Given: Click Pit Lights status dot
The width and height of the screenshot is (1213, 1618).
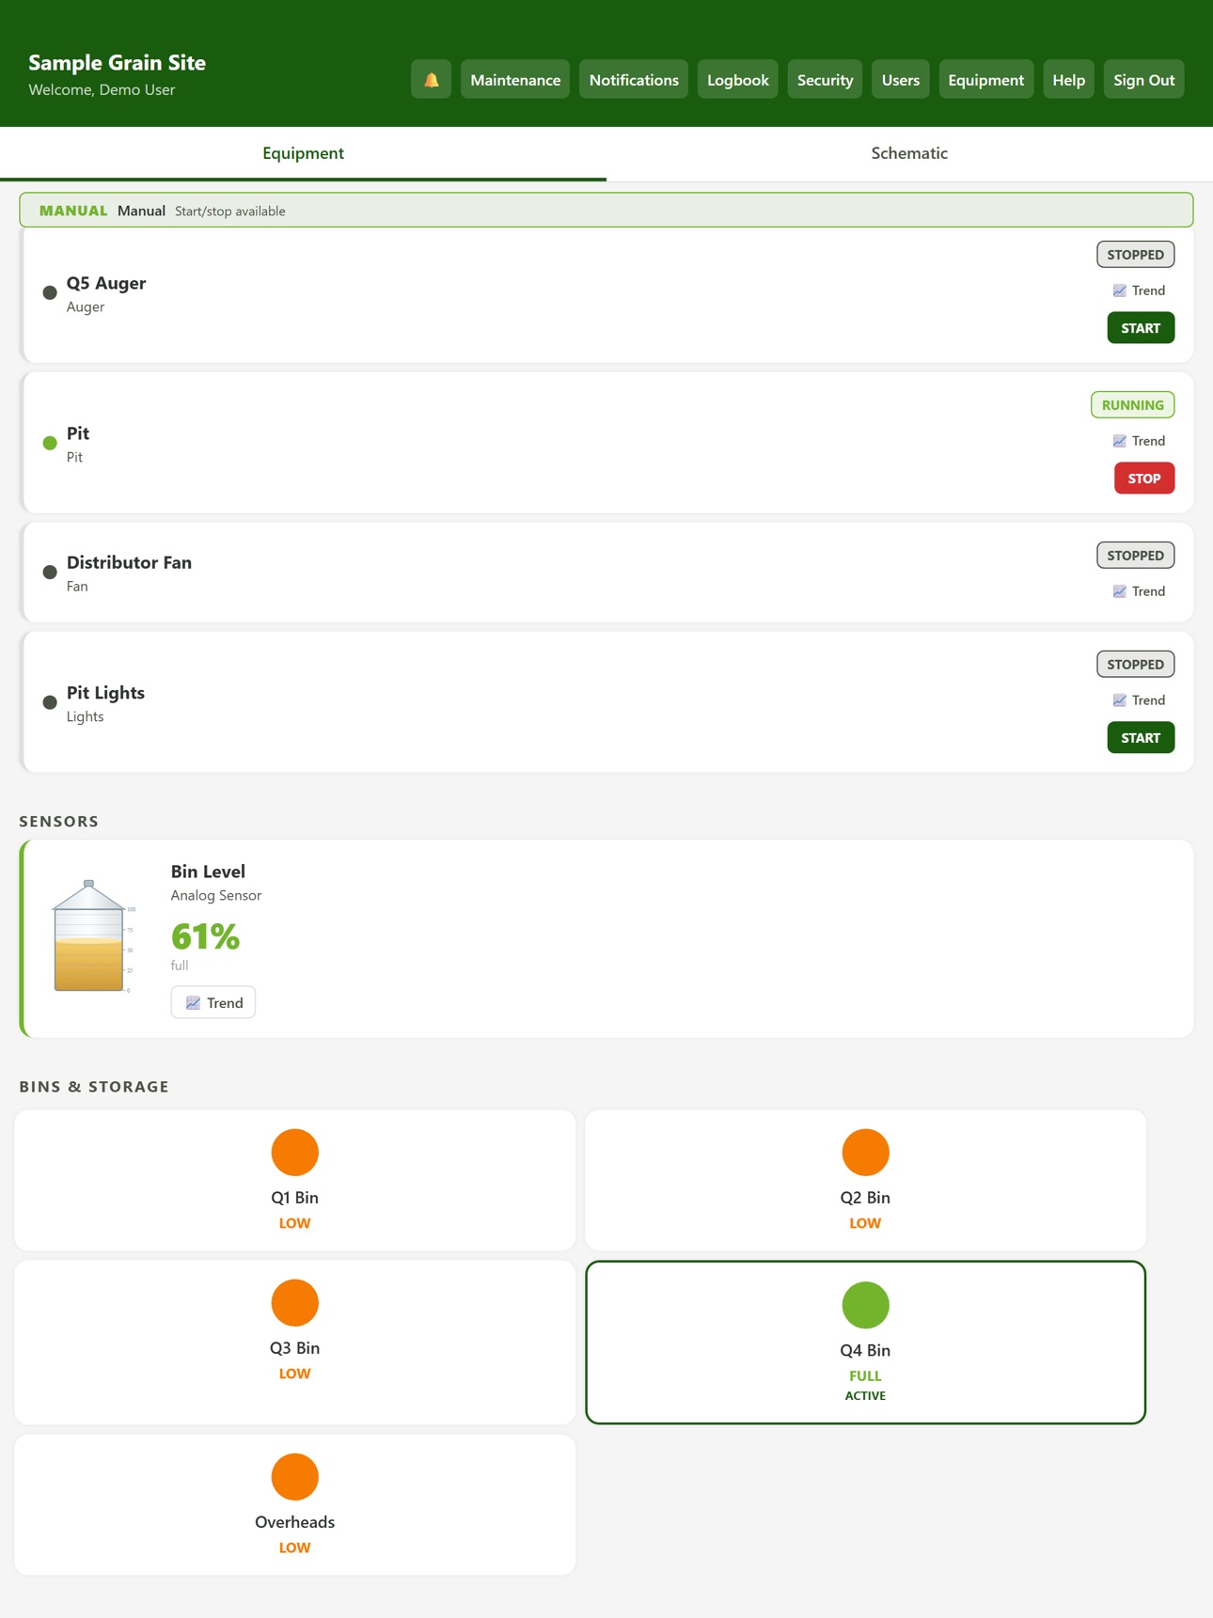Looking at the screenshot, I should coord(50,702).
